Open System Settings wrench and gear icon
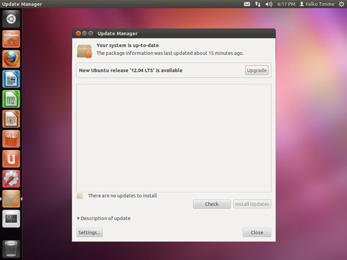 (x=11, y=179)
